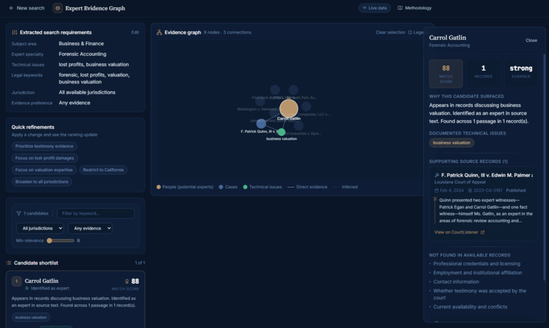Click the CourtListener external link icon
The height and width of the screenshot is (328, 549).
pyautogui.click(x=482, y=233)
